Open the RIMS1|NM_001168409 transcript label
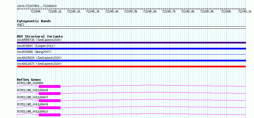The height and width of the screenshot is (118, 254). point(33,104)
